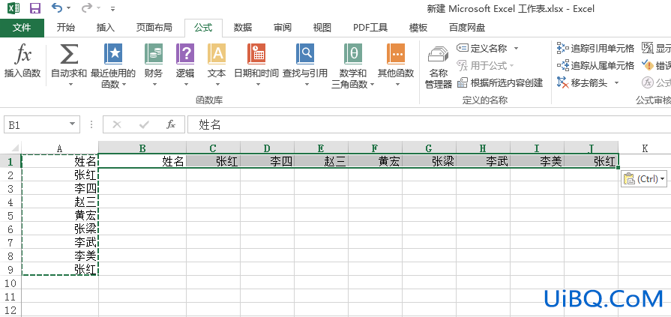Screen dimensions: 671x317
Task: Click the Undo arrow icon
Action: pyautogui.click(x=56, y=7)
